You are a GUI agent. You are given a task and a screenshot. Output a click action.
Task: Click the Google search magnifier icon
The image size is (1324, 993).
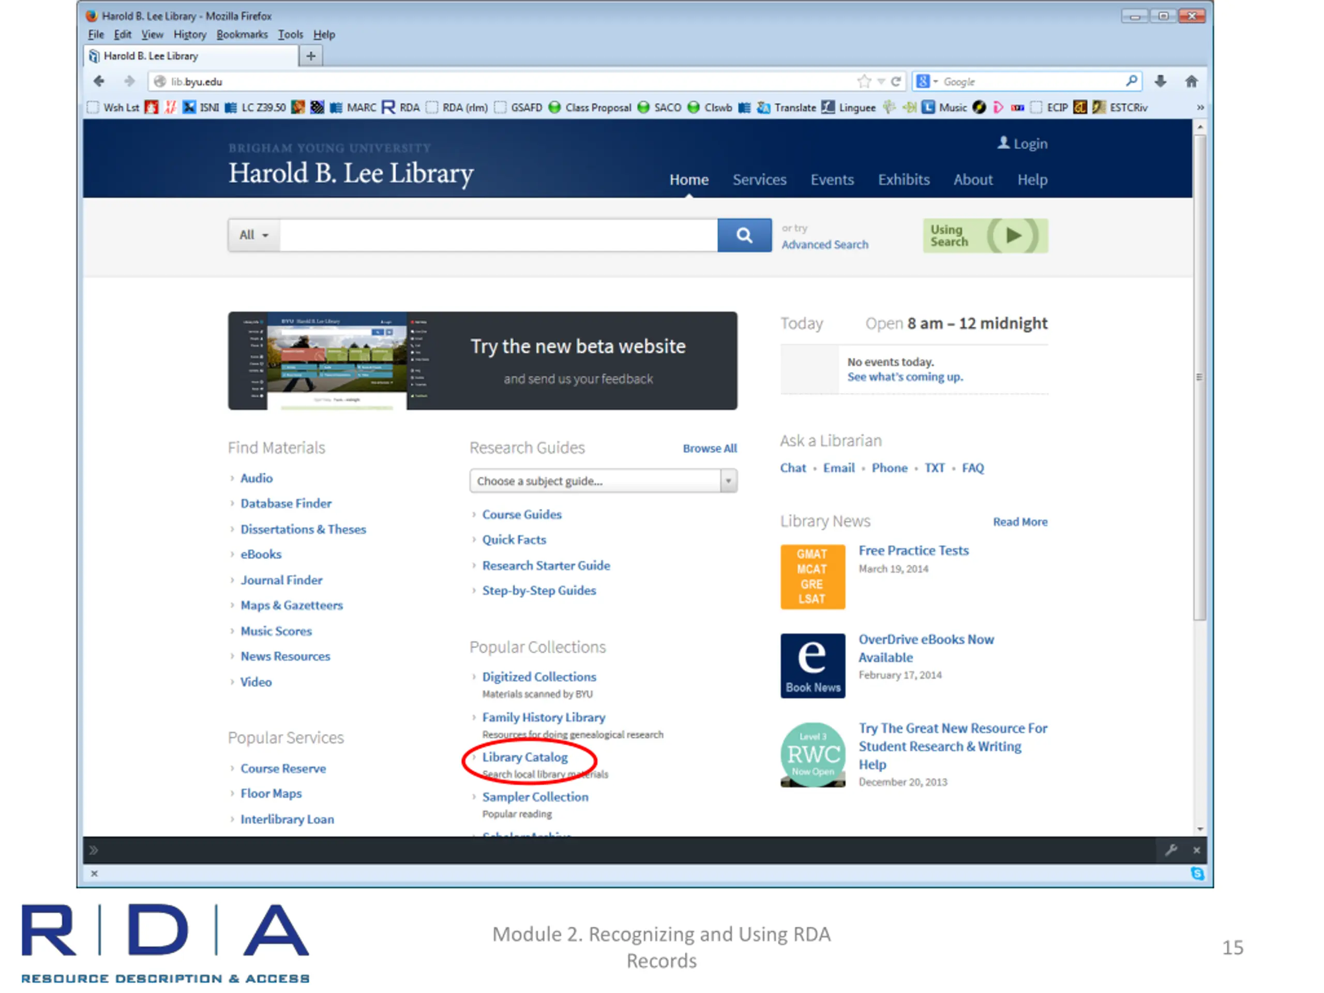(x=1131, y=81)
